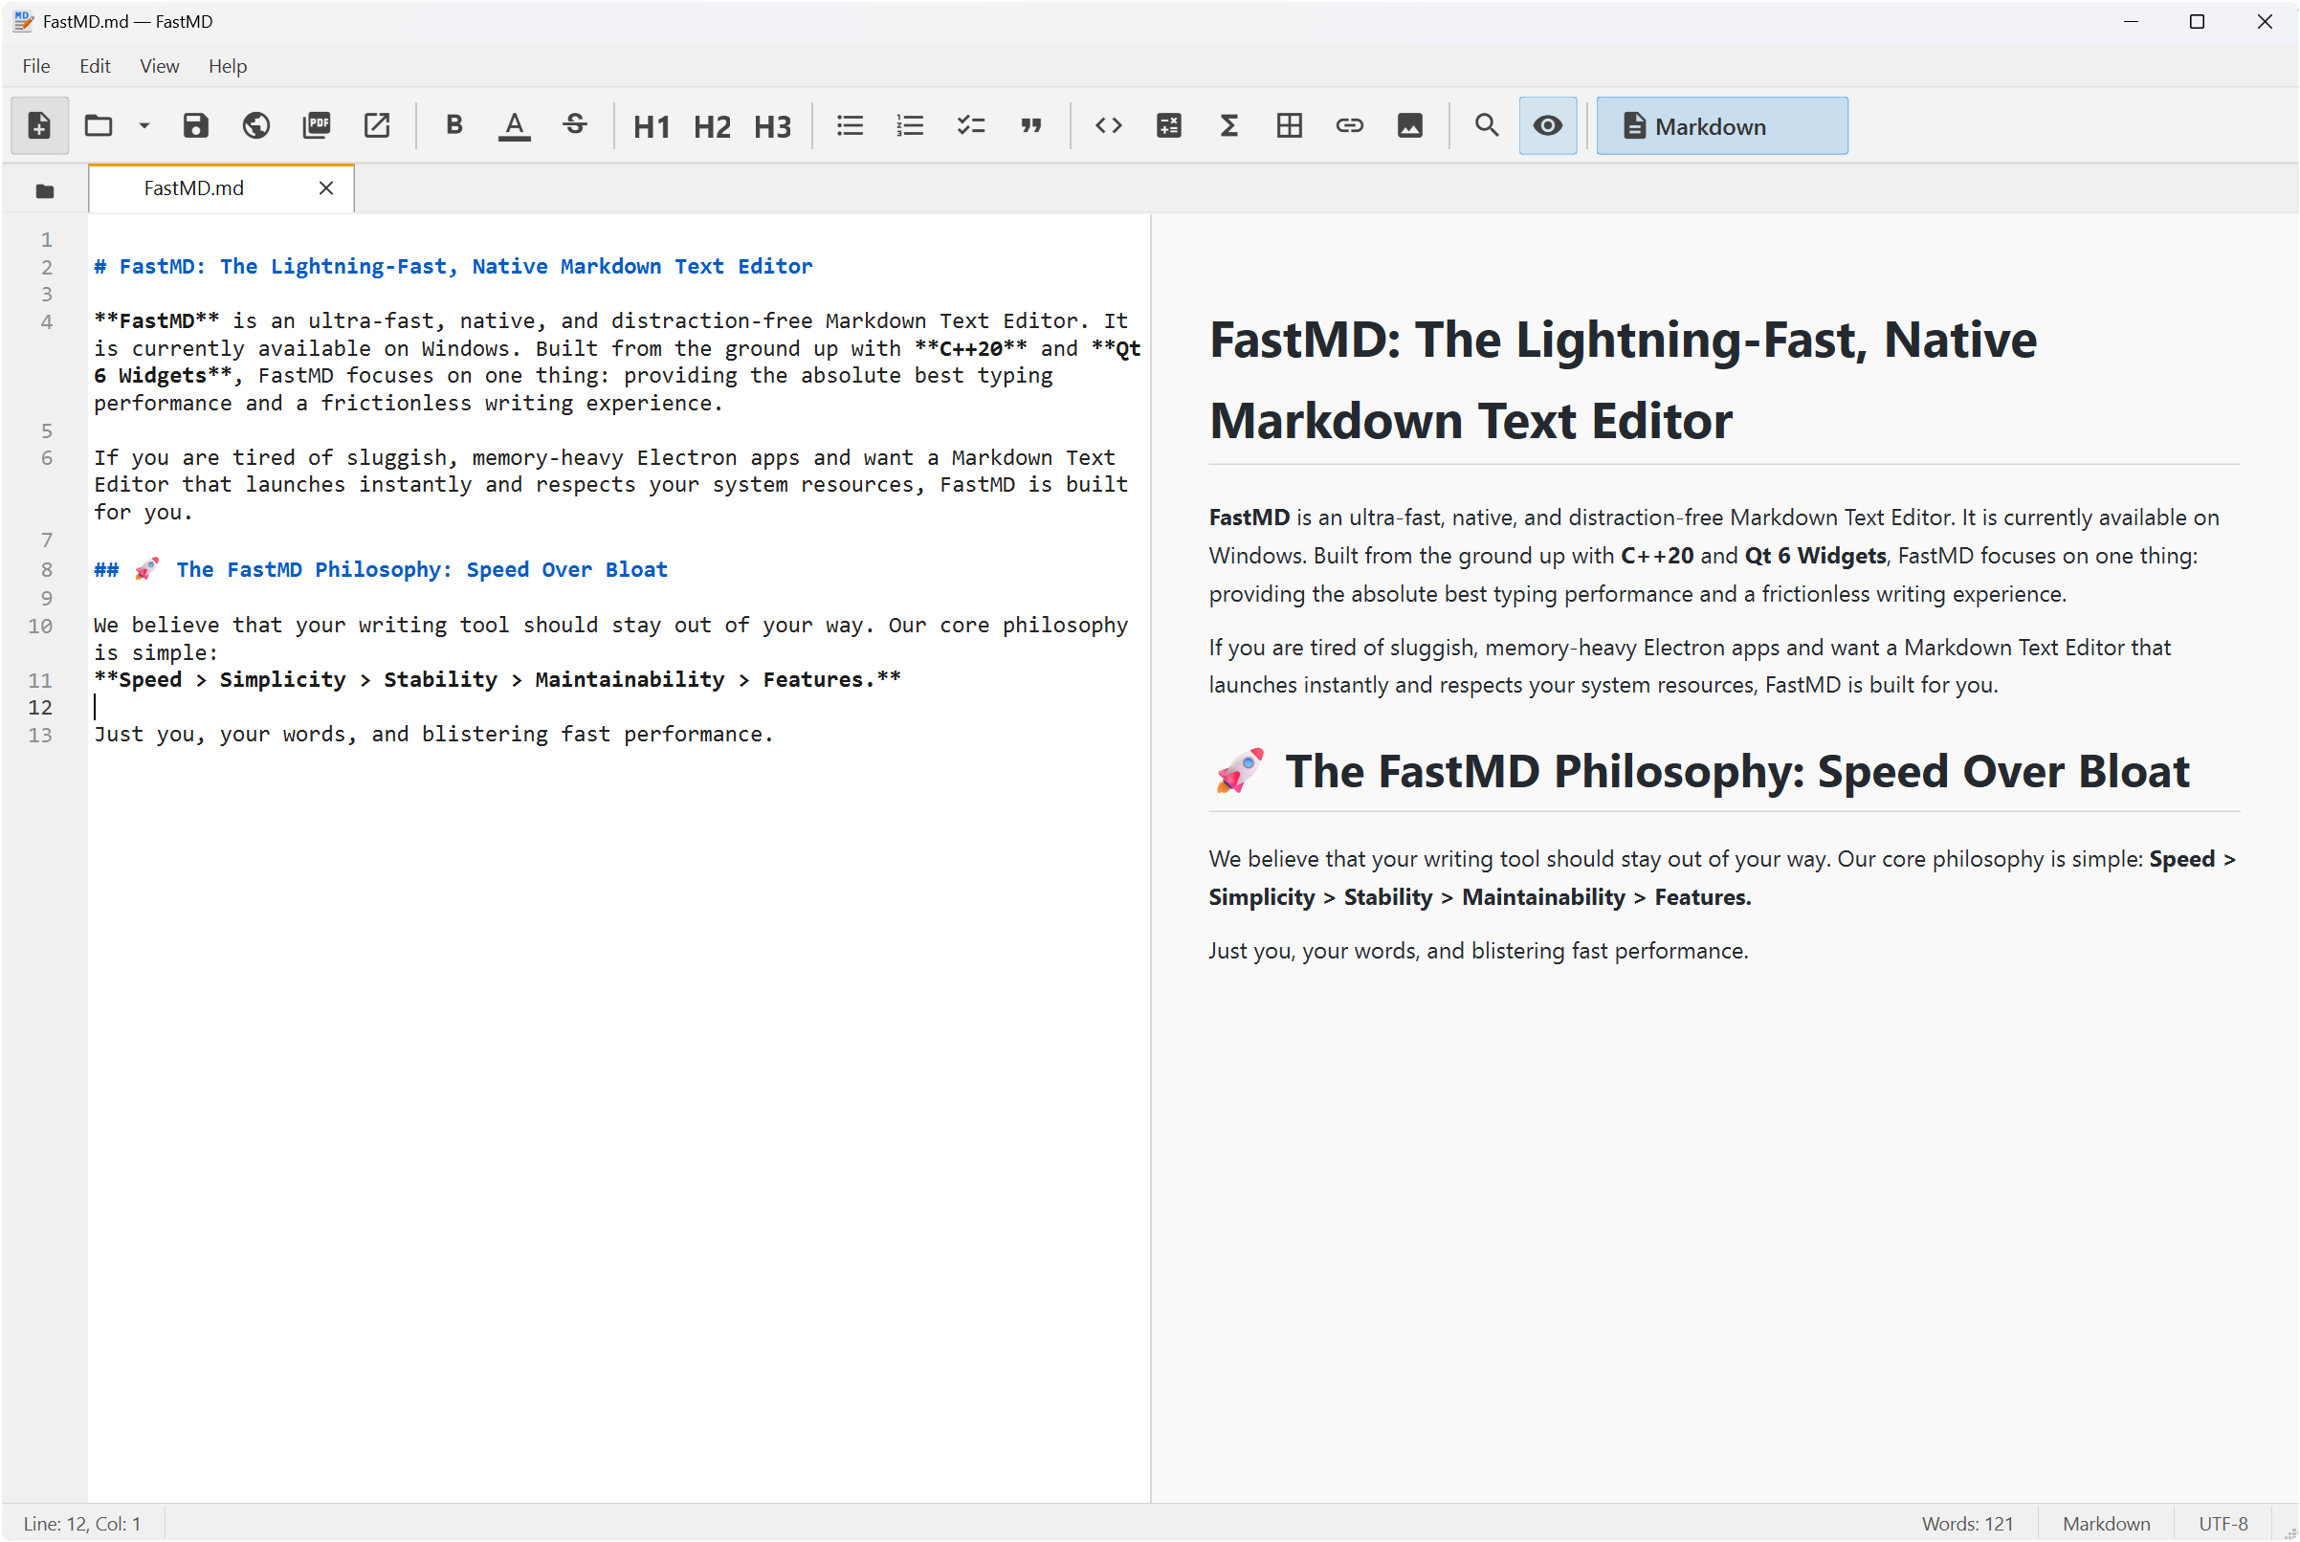This screenshot has height=1542, width=2300.
Task: Export to PDF with the PDF icon
Action: coord(317,126)
